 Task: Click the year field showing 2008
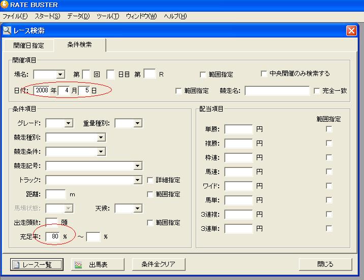42,90
